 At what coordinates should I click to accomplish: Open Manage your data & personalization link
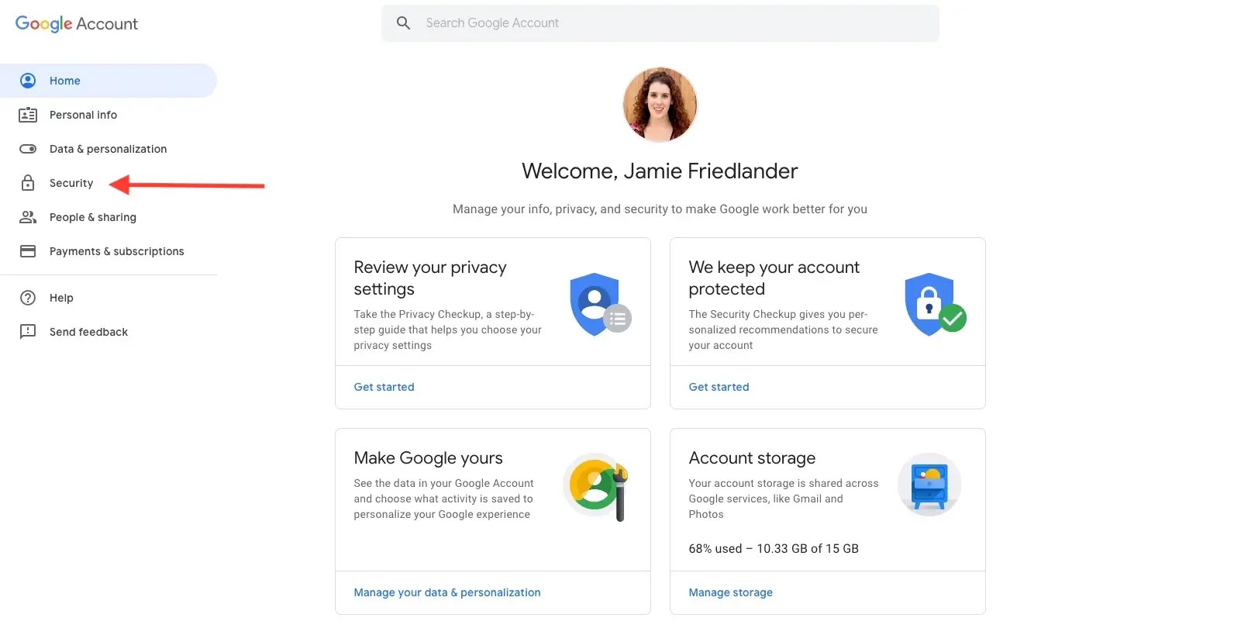tap(447, 592)
